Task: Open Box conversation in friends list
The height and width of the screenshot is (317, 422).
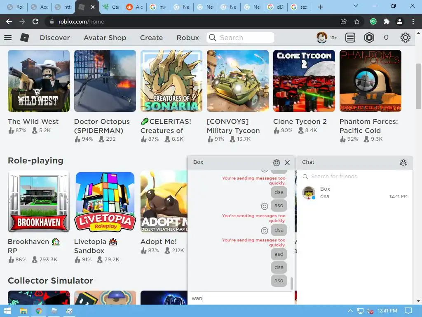Action: [355, 193]
